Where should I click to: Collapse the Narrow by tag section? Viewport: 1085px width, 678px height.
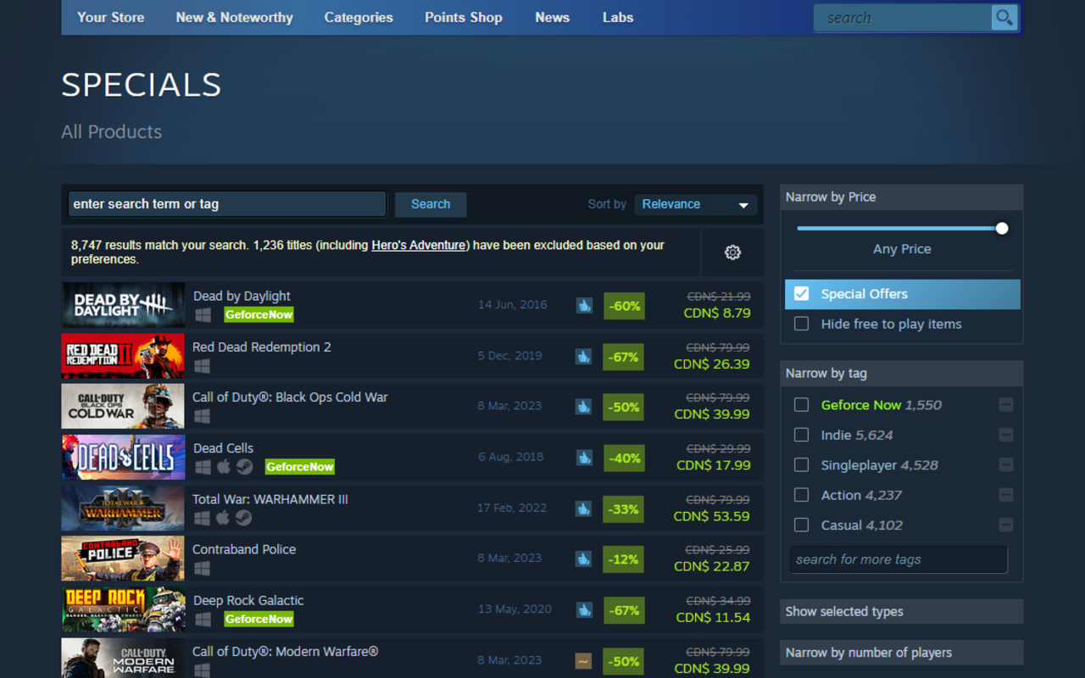coord(901,373)
